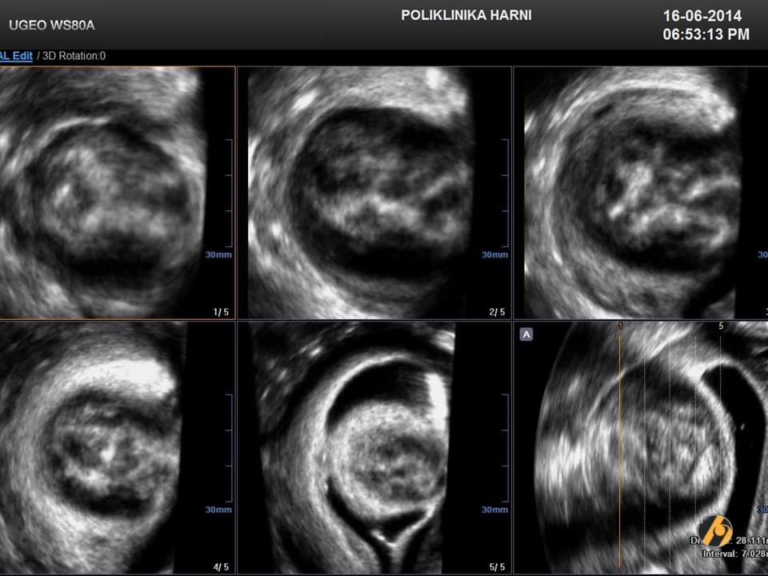This screenshot has width=768, height=576.
Task: Click the POLIKLINIKA HARNI header title
Action: [467, 14]
